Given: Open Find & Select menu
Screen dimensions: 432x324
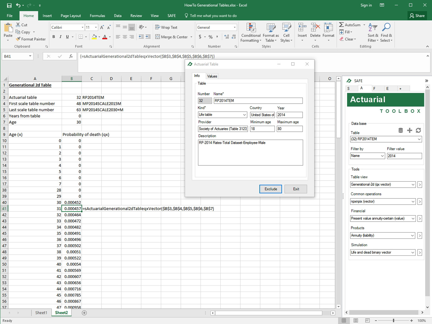Looking at the screenshot, I should click(386, 33).
